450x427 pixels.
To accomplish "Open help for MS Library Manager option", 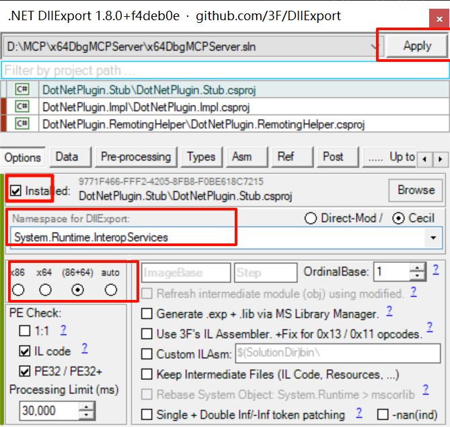I will (389, 311).
